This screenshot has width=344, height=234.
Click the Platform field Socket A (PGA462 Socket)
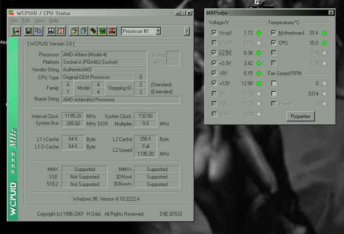point(104,62)
